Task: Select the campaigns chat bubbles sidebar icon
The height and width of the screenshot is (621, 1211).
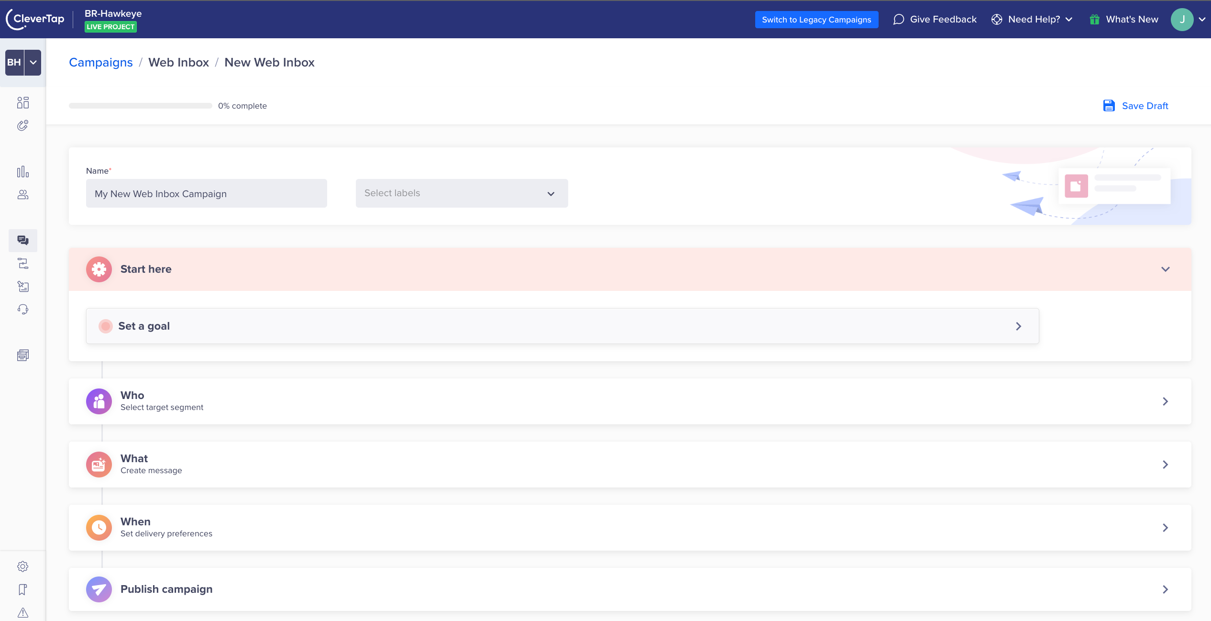Action: (x=22, y=240)
